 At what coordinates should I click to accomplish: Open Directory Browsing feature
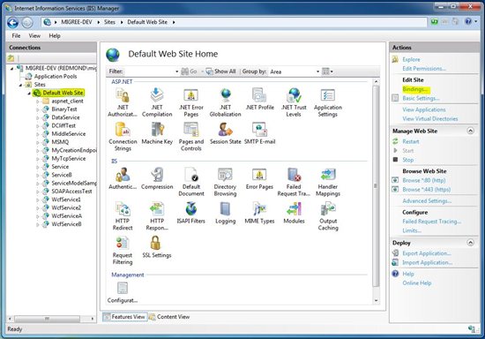[x=225, y=182]
